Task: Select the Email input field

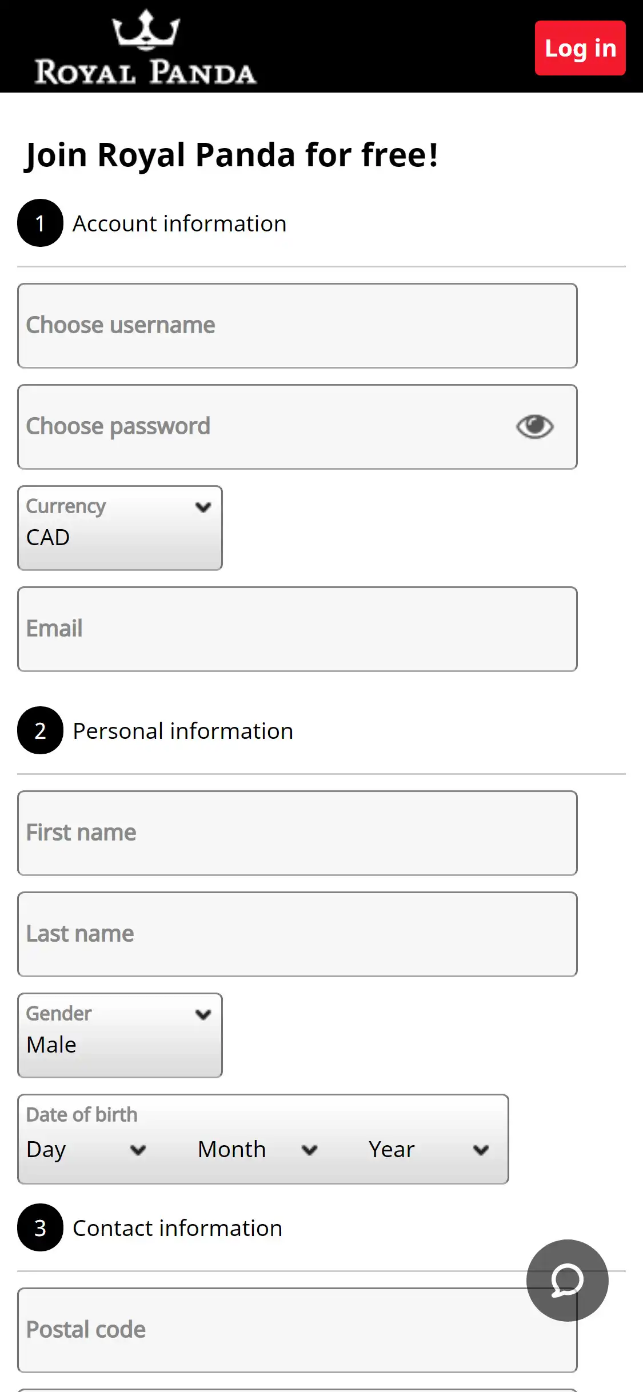Action: click(x=297, y=629)
